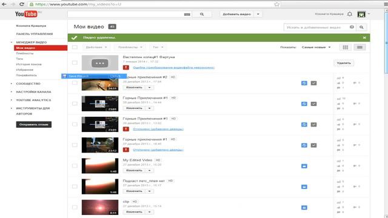
Task: Open the Тег dropdown
Action: tap(158, 47)
